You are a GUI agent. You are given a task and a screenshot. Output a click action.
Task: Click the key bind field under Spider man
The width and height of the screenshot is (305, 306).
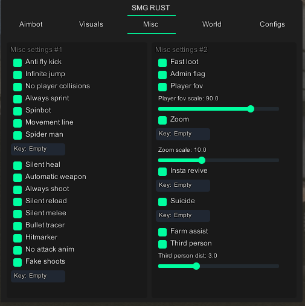pos(38,149)
